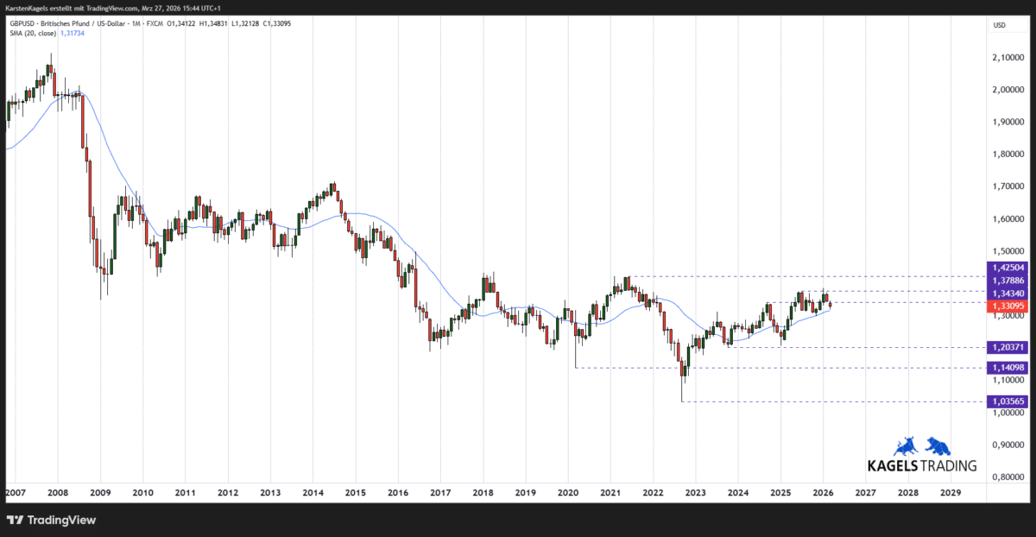Click the support level label 1,03565
The width and height of the screenshot is (1036, 537).
[x=1007, y=401]
